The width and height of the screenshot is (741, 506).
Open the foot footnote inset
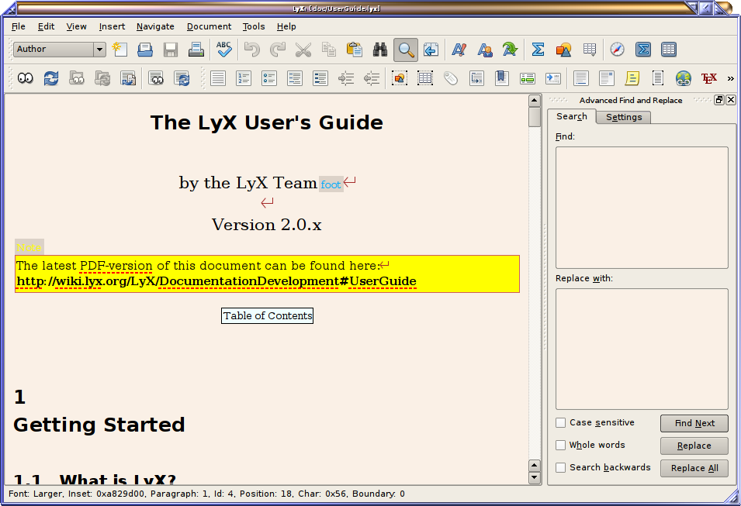coord(331,184)
